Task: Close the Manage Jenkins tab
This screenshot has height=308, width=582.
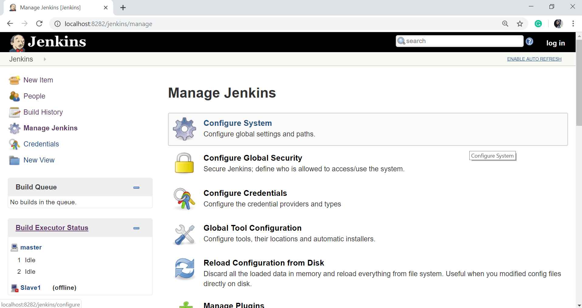Action: (106, 8)
